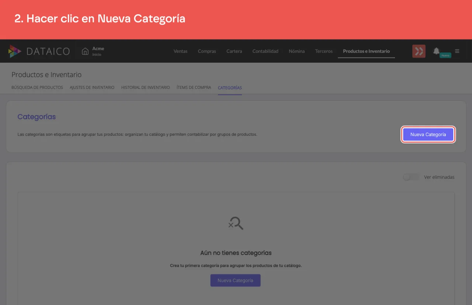Click the Dataico logo
The width and height of the screenshot is (472, 305).
click(x=39, y=51)
